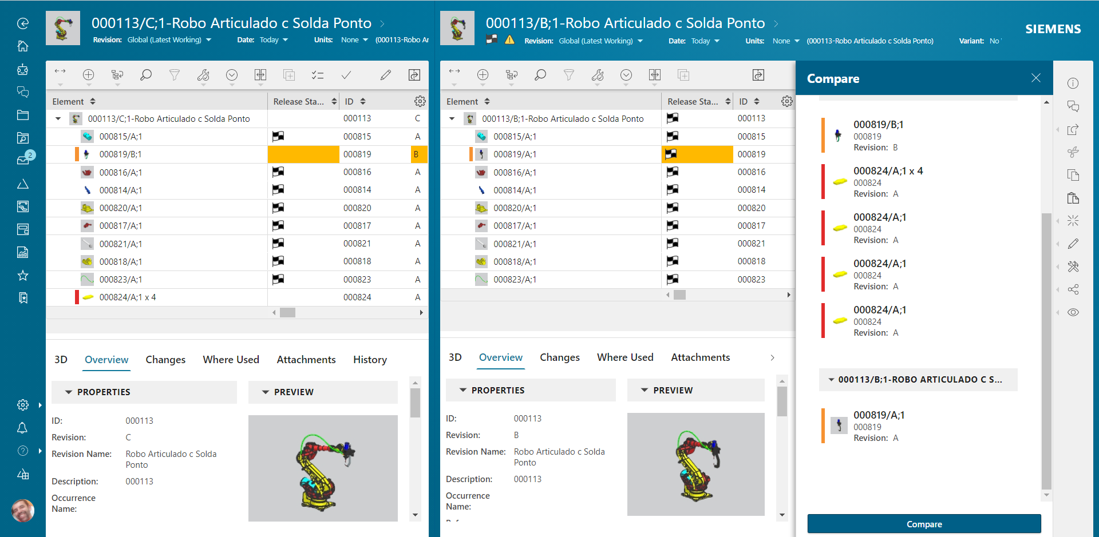Collapse the 000113/C;1 tree node
The width and height of the screenshot is (1099, 537).
[x=58, y=119]
